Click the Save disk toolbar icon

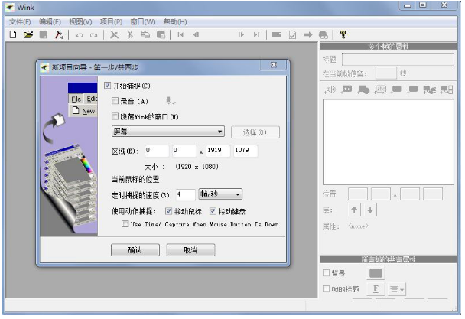[44, 34]
